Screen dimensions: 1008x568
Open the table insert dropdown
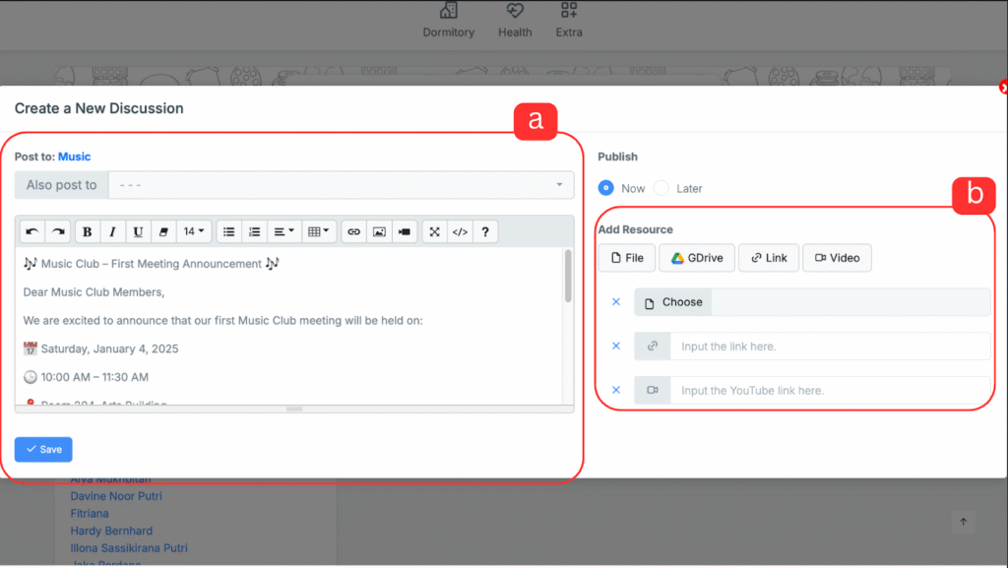(320, 232)
